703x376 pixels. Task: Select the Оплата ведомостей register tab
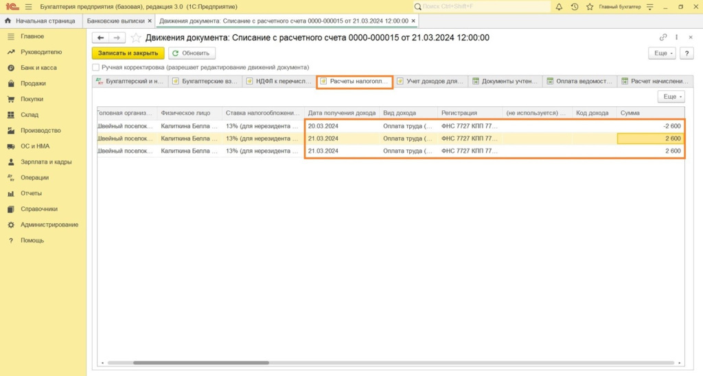coord(579,82)
